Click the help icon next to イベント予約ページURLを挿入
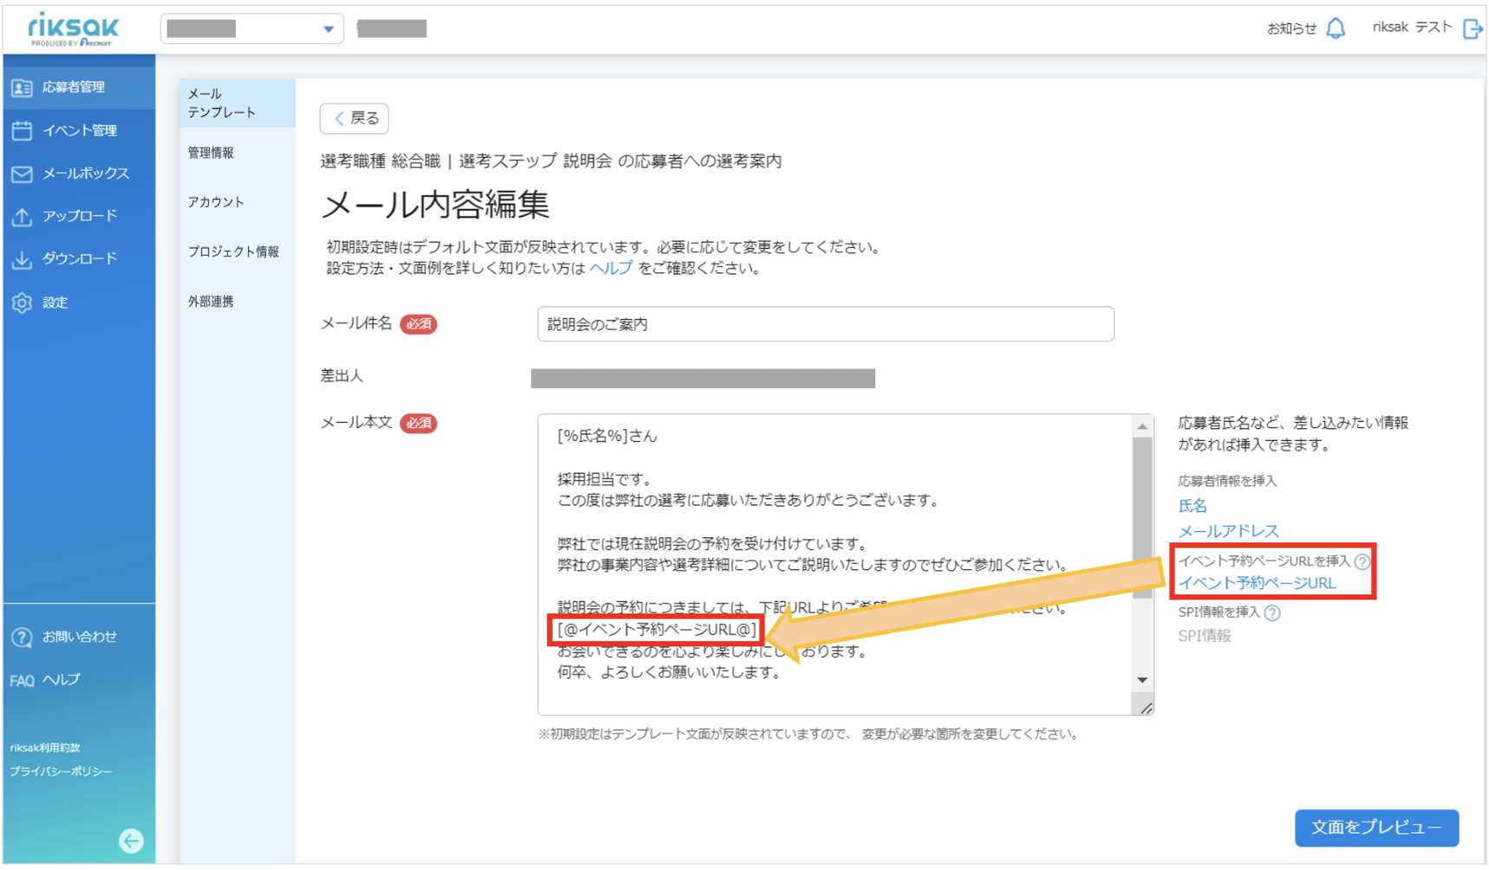The image size is (1489, 870). pos(1362,562)
